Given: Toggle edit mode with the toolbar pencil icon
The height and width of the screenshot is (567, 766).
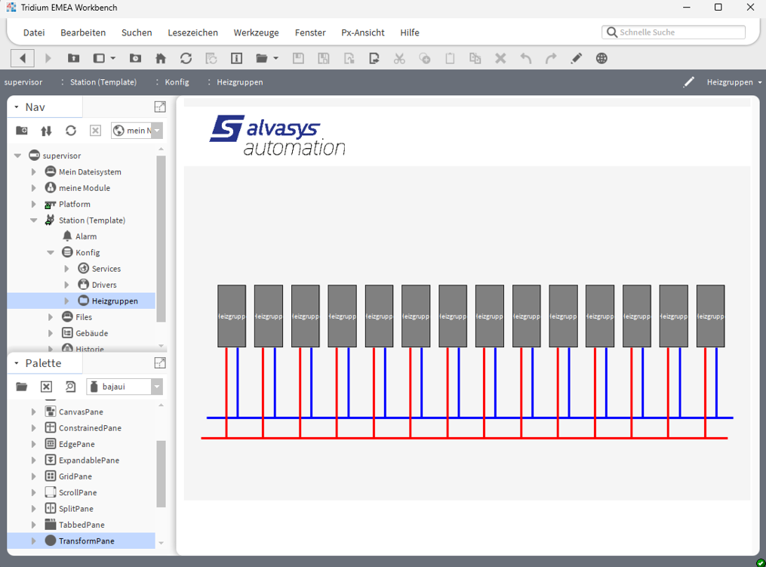Looking at the screenshot, I should (577, 58).
